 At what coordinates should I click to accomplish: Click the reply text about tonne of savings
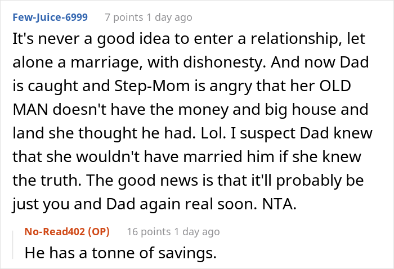click(x=120, y=253)
